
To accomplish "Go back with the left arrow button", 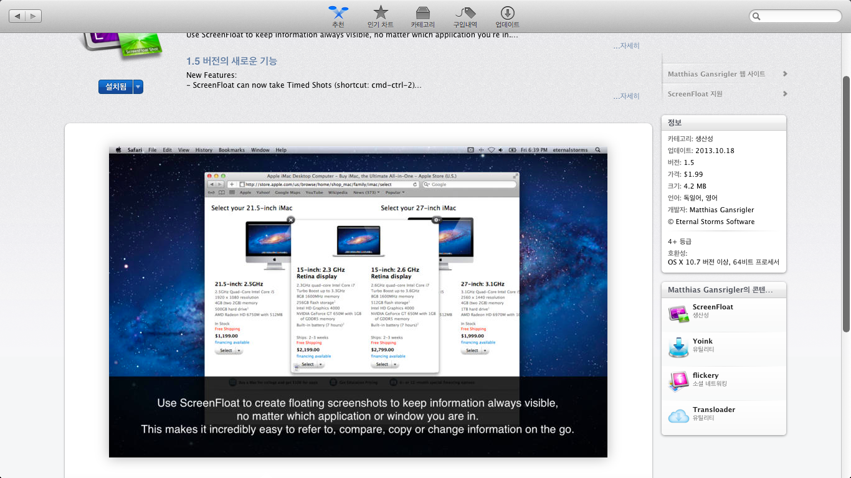I will [17, 16].
